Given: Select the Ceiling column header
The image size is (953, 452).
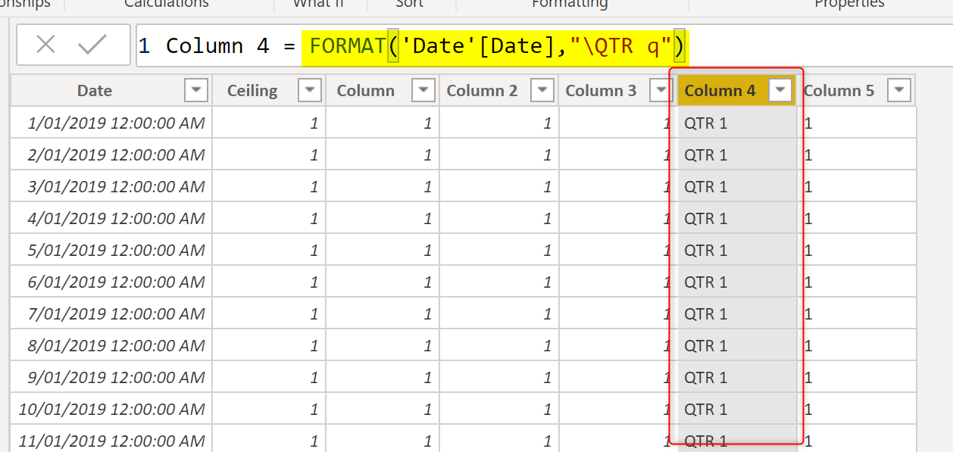Looking at the screenshot, I should click(x=252, y=91).
